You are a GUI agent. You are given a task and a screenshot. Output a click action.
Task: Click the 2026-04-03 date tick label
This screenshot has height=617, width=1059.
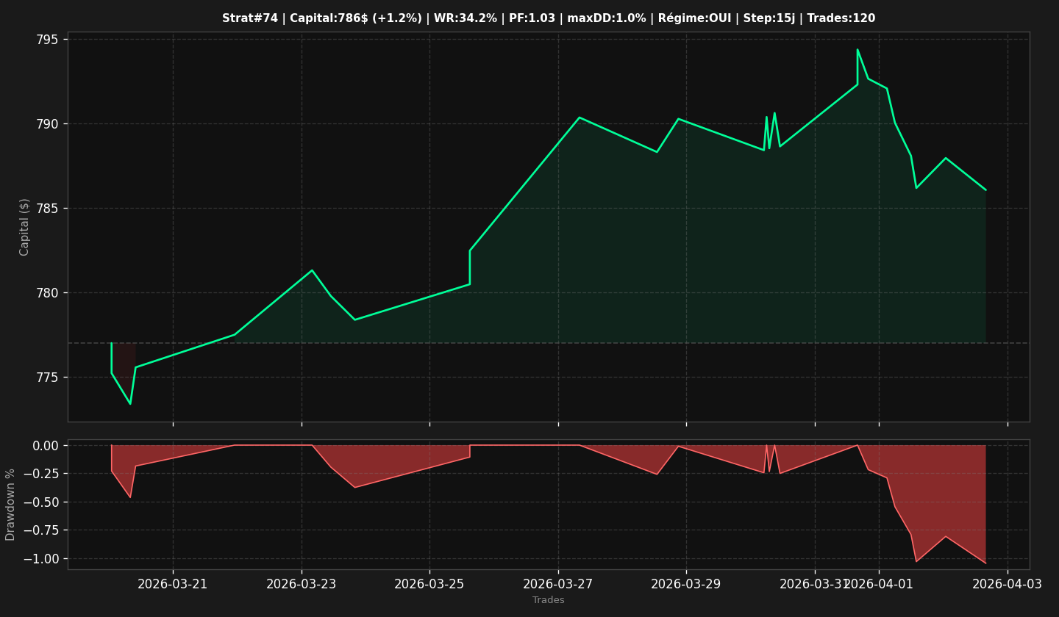[1008, 584]
